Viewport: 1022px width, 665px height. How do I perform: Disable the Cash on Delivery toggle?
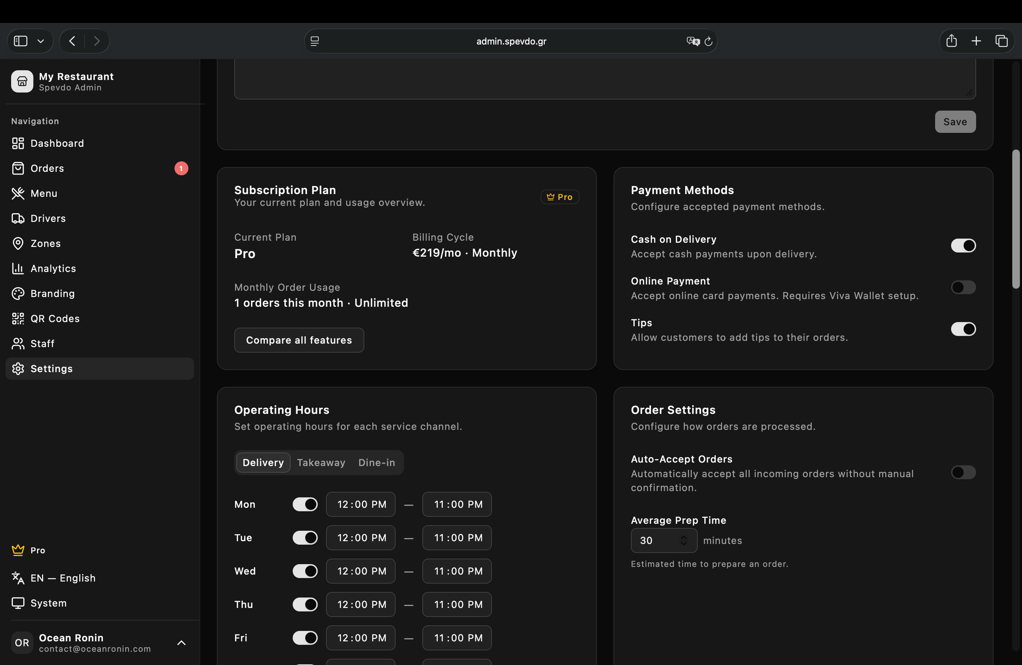pyautogui.click(x=963, y=245)
